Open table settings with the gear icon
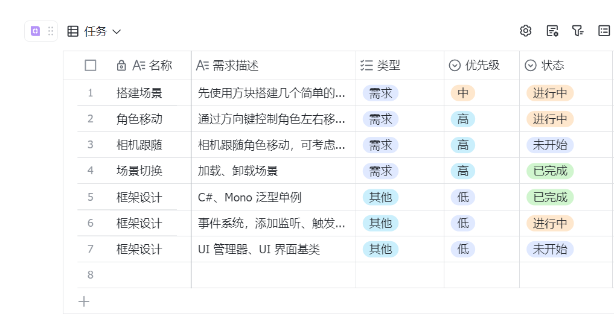Image resolution: width=614 pixels, height=322 pixels. pos(525,31)
